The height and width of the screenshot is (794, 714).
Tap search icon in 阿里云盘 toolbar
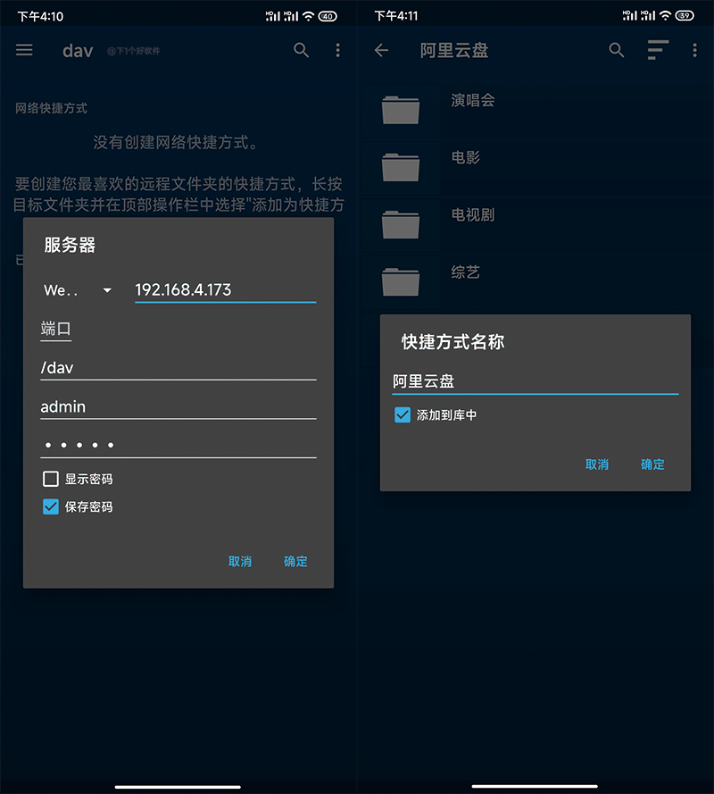click(617, 50)
